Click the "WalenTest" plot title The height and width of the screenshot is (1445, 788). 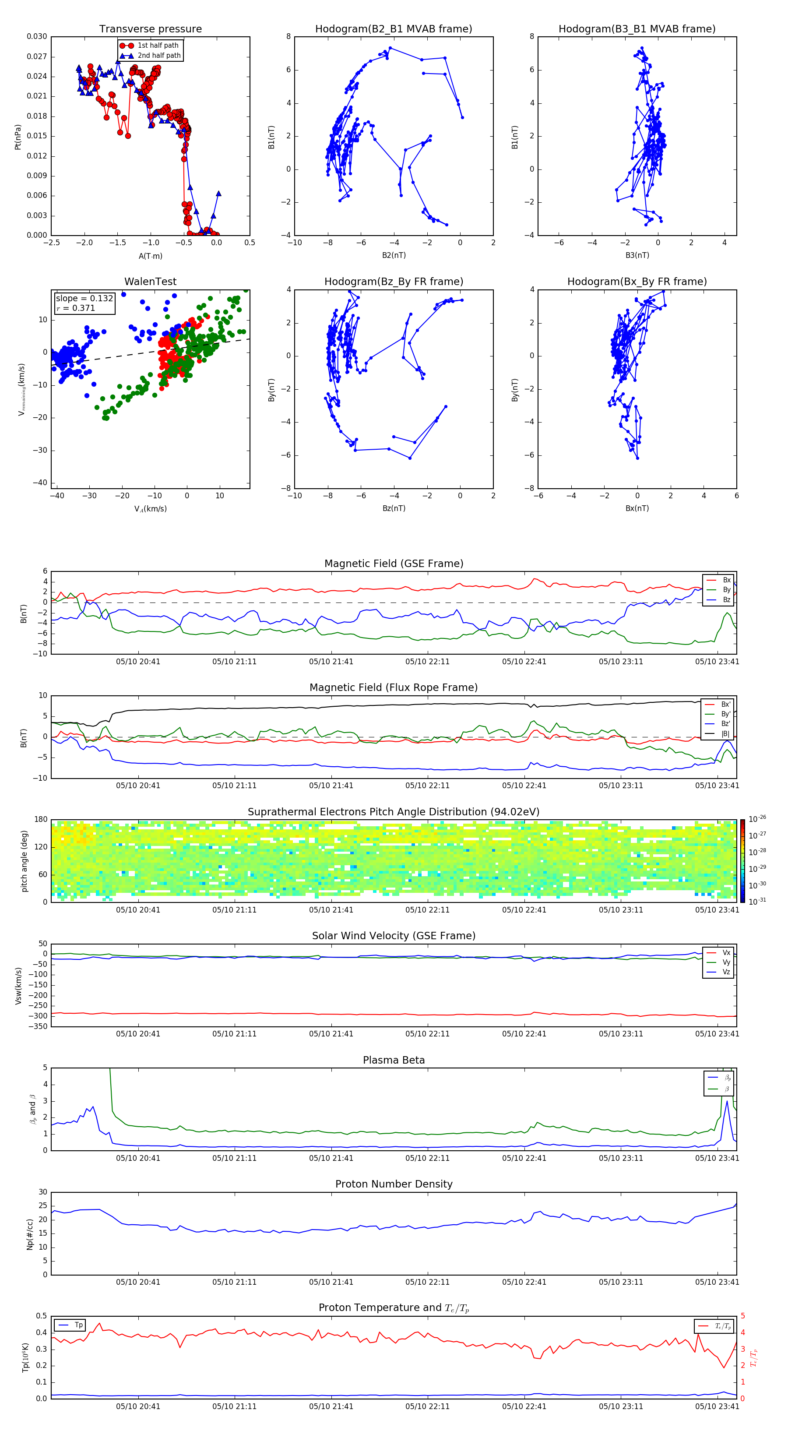150,281
